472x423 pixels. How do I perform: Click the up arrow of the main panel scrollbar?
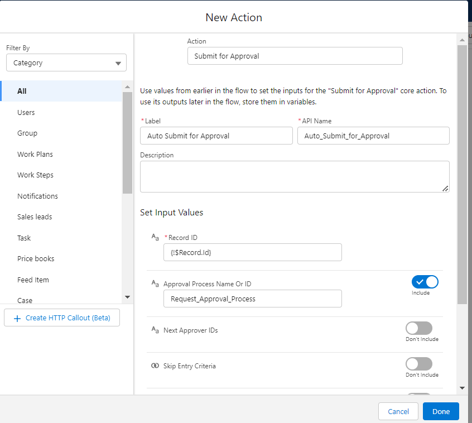[462, 39]
